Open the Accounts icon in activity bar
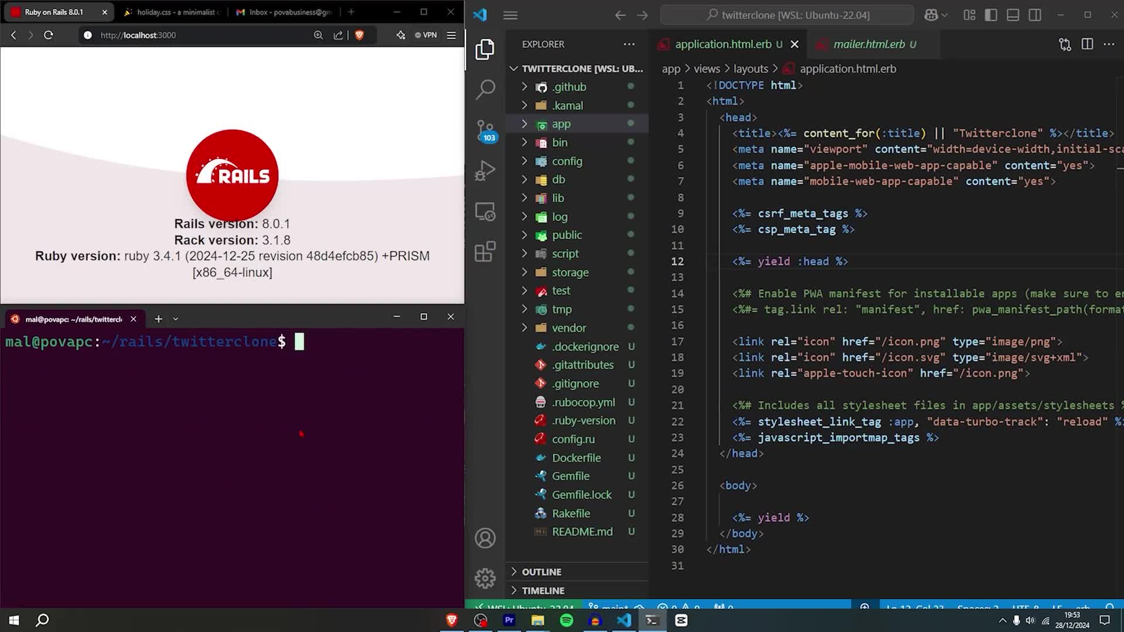This screenshot has height=632, width=1124. [x=485, y=538]
